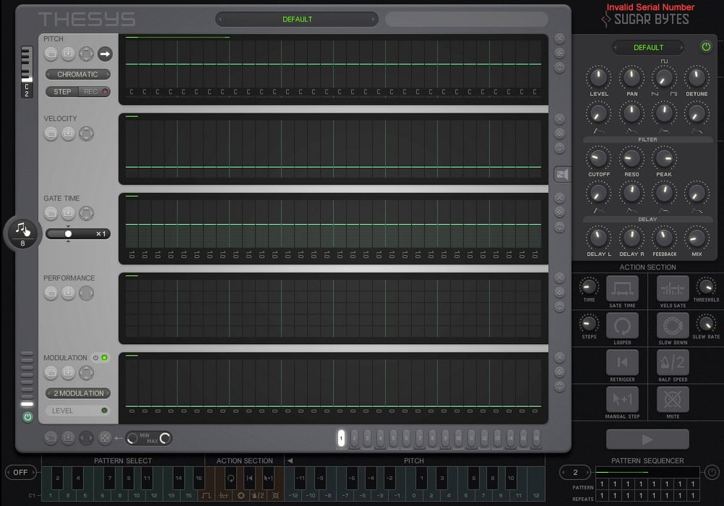Select pattern slot 4
Viewport: 724px width, 506px height.
pos(380,438)
